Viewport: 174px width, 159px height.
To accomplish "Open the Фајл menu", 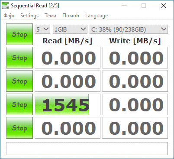I will (9, 16).
